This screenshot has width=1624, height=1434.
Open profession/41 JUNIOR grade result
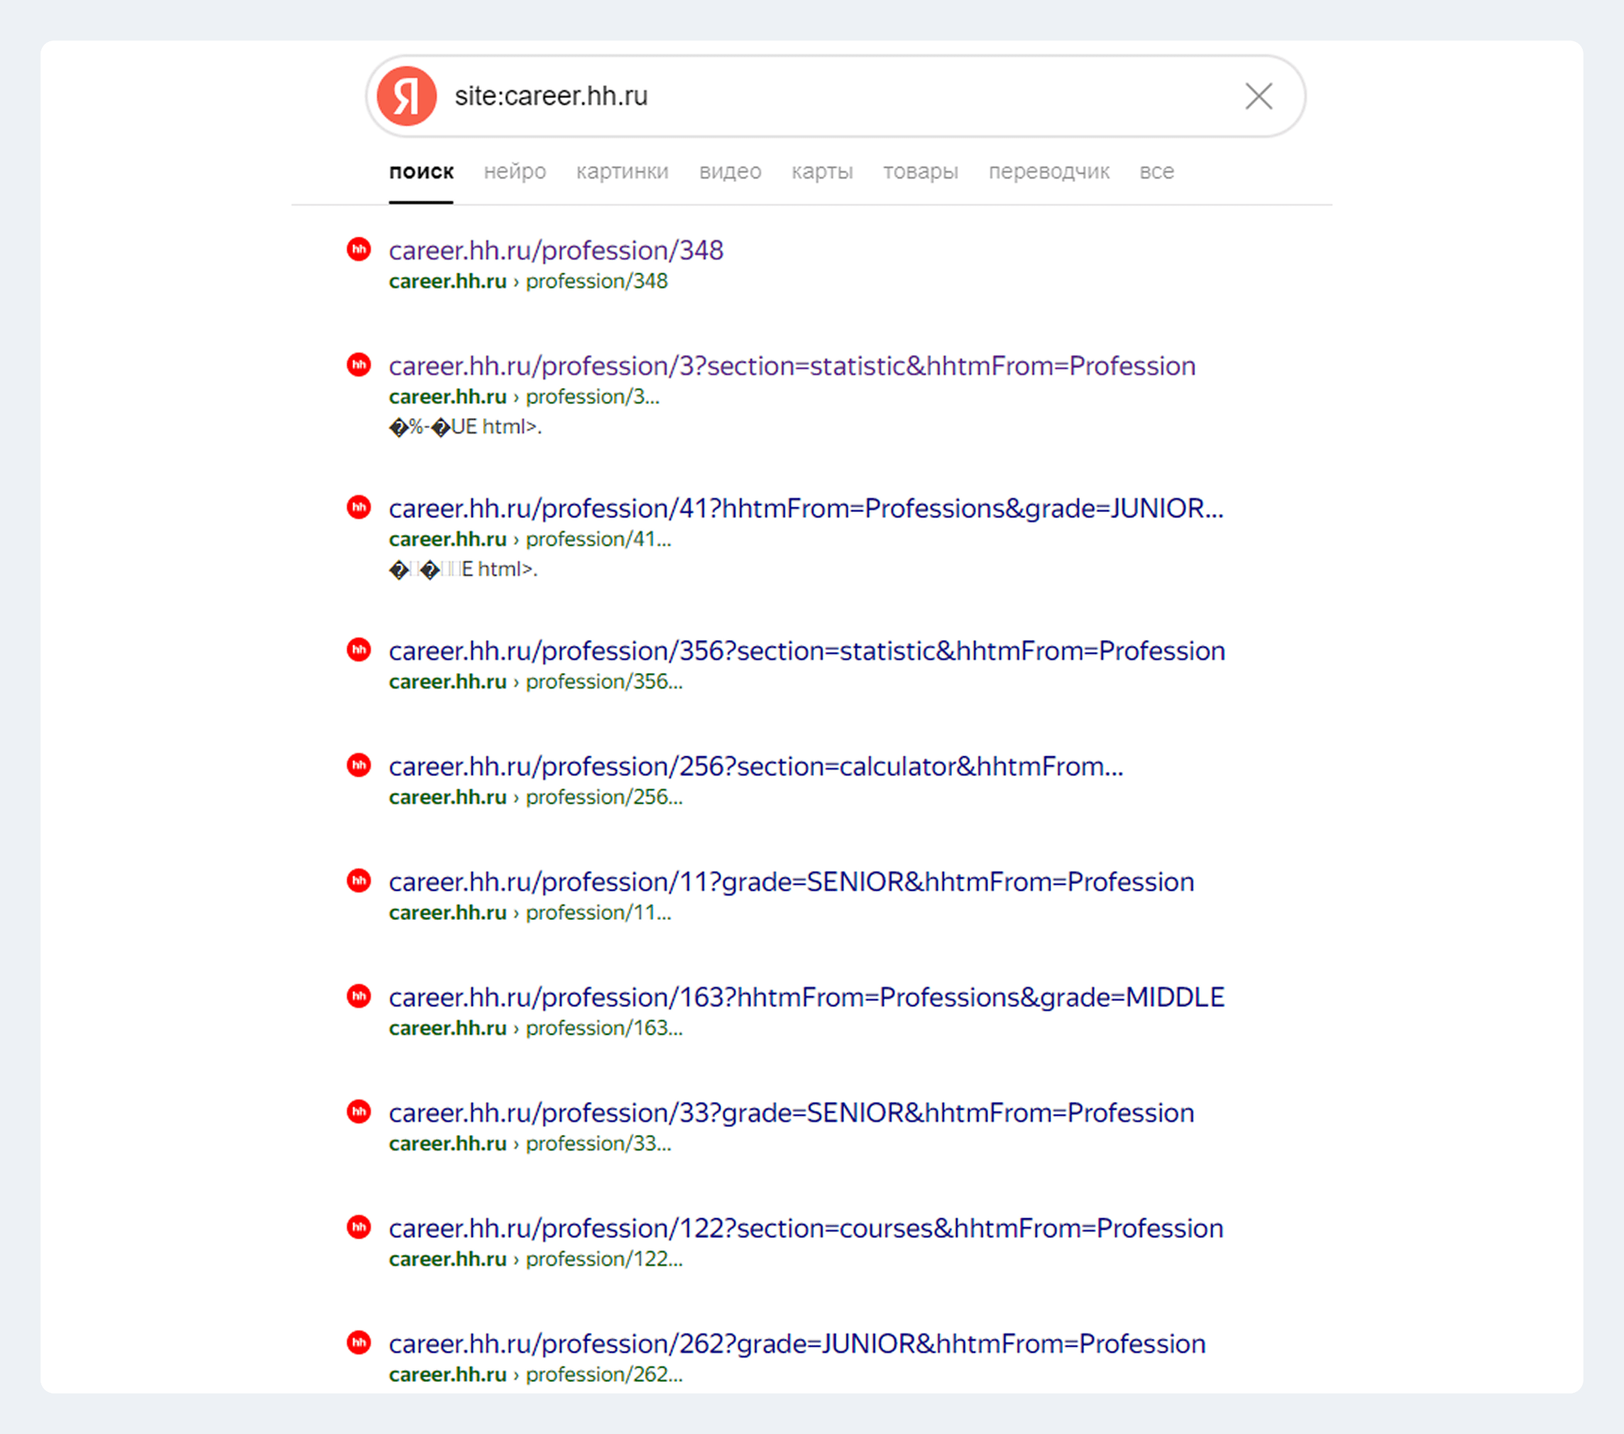tap(805, 508)
